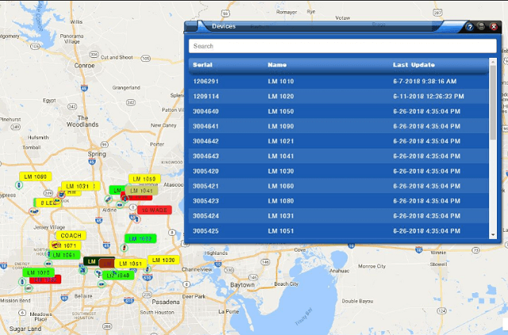The image size is (508, 335).
Task: Click the LM 1022 green map label
Action: (140, 239)
